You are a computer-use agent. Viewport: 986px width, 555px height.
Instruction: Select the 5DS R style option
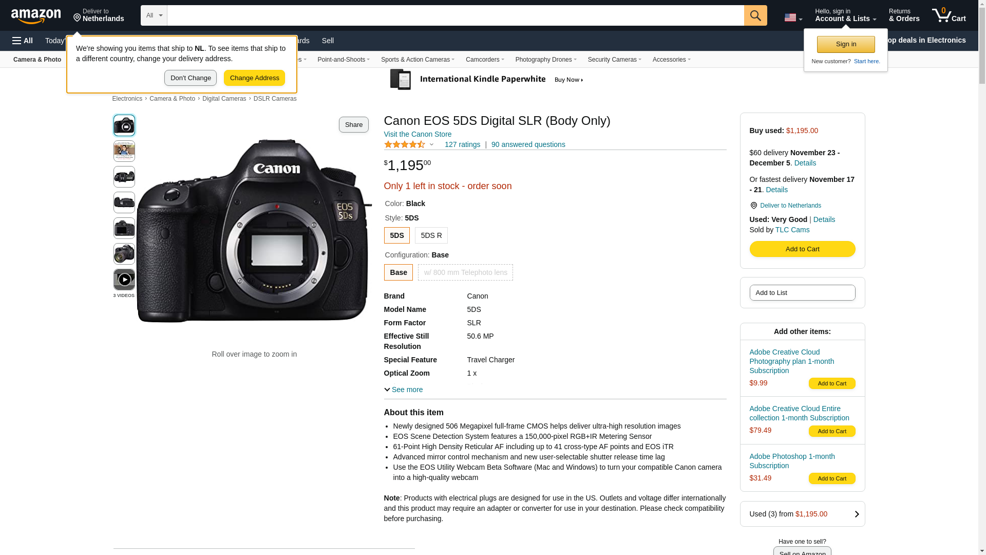(431, 235)
